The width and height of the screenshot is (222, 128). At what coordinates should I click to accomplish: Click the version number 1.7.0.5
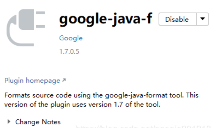click(69, 51)
